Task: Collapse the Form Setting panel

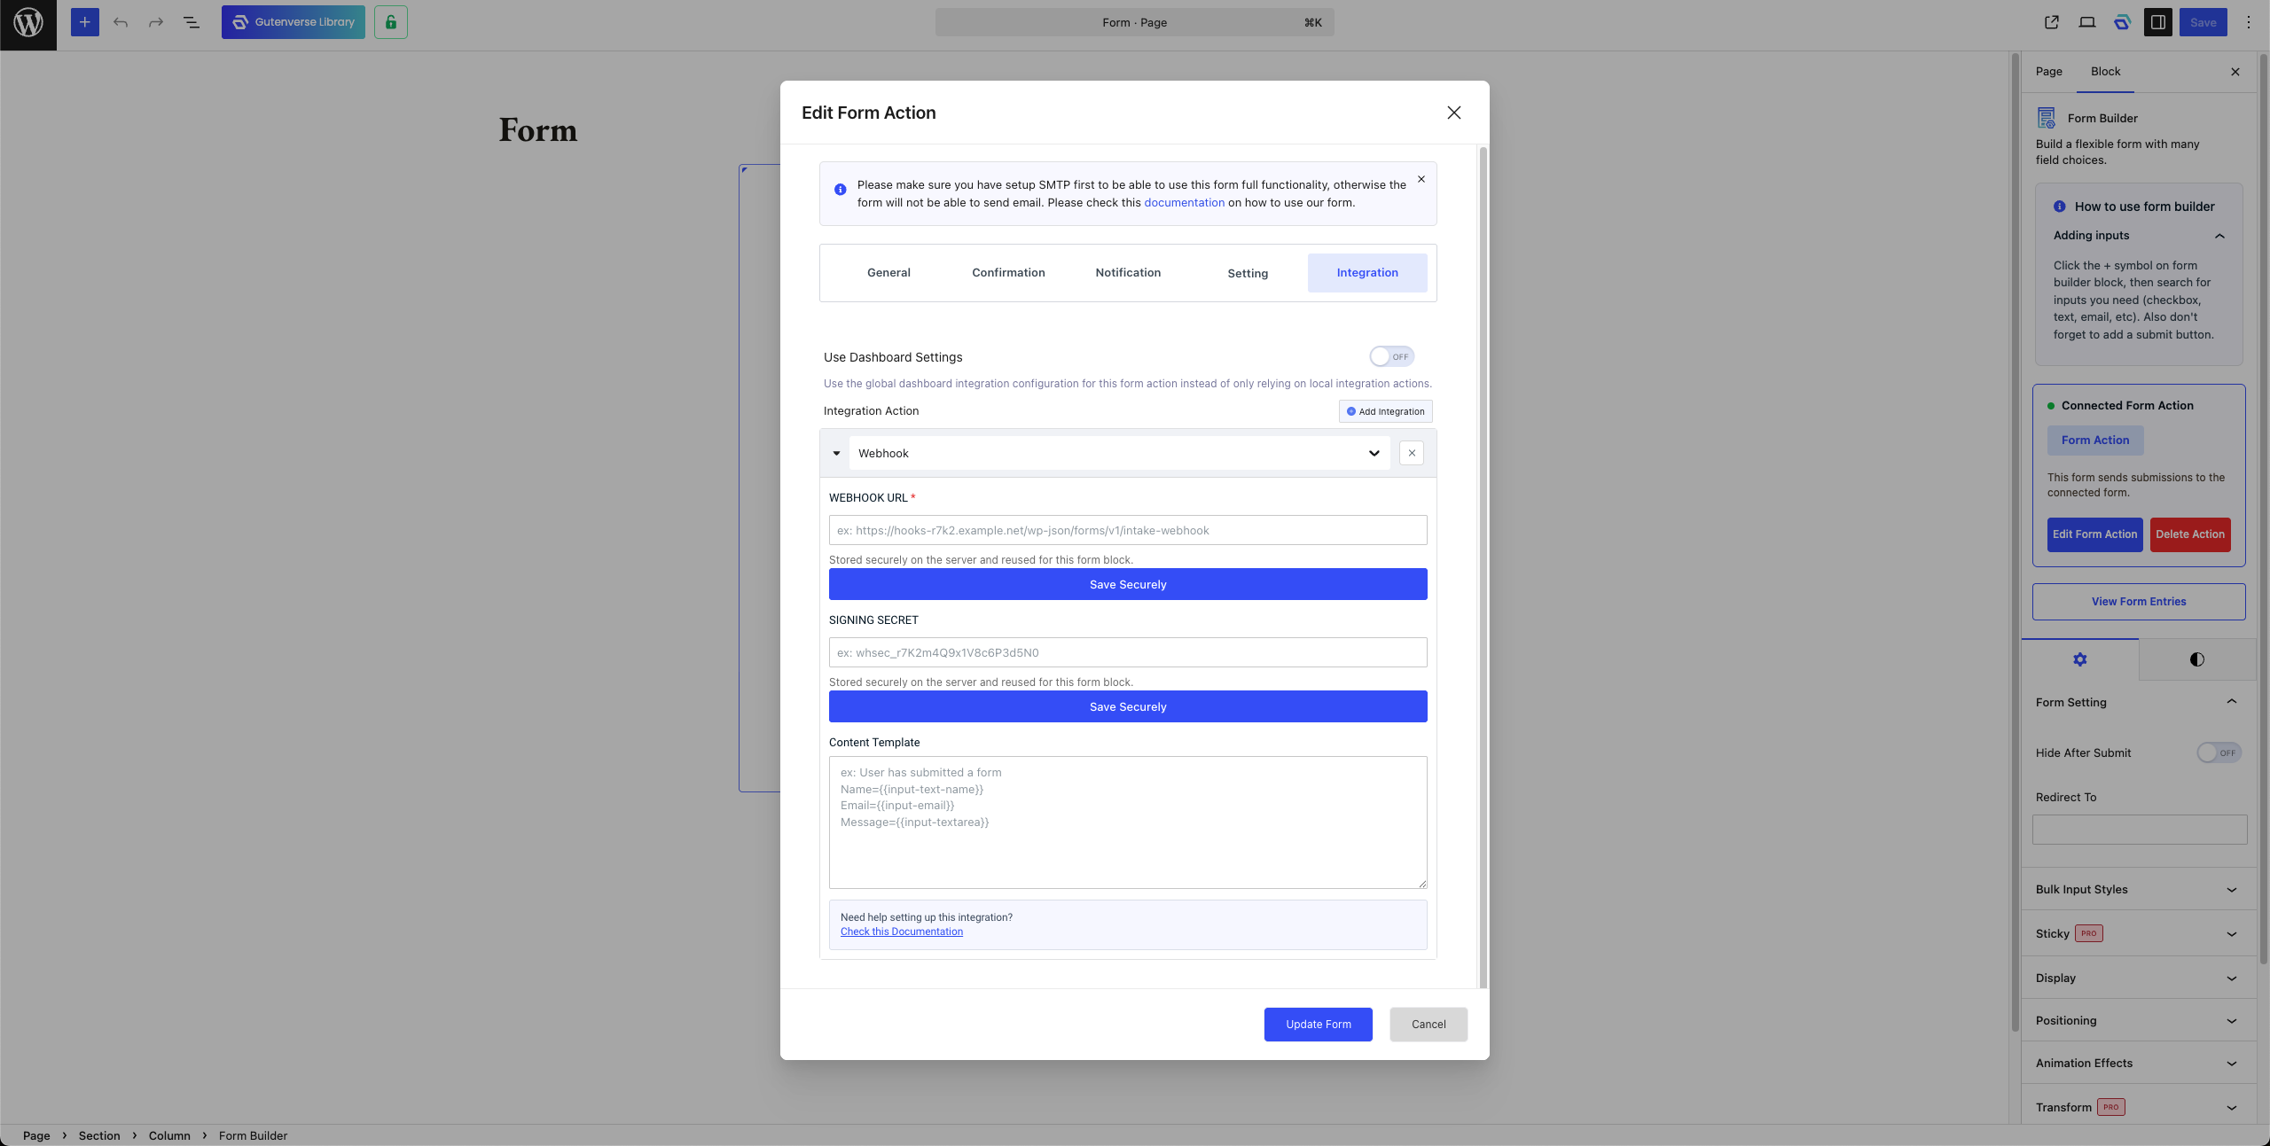Action: [x=2232, y=702]
